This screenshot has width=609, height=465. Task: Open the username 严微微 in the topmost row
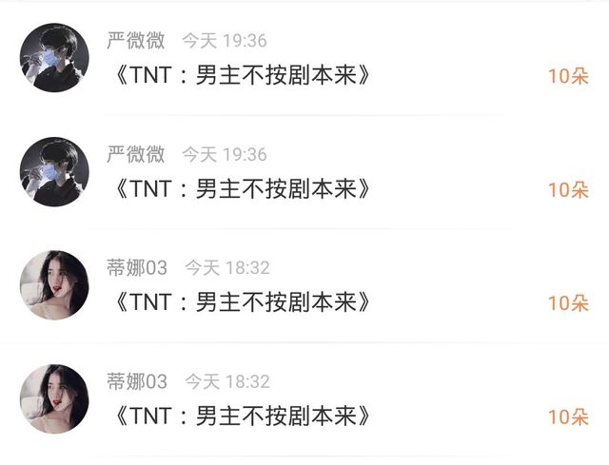click(x=136, y=40)
